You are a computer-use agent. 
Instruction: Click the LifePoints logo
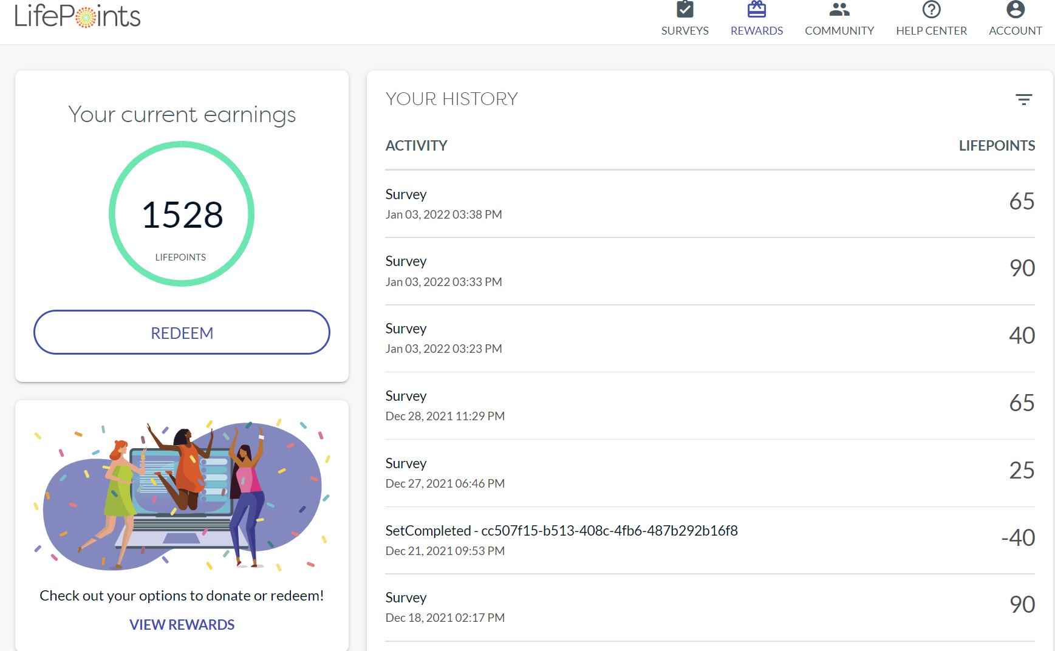pyautogui.click(x=77, y=16)
